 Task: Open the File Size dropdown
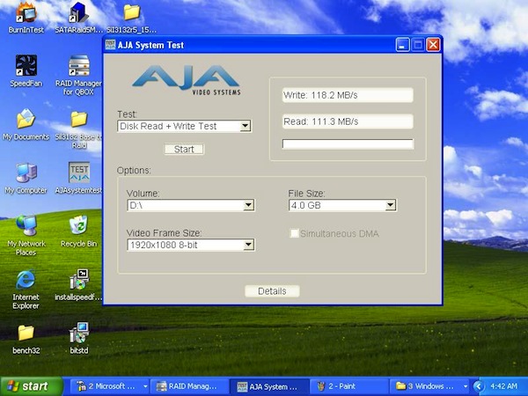391,205
